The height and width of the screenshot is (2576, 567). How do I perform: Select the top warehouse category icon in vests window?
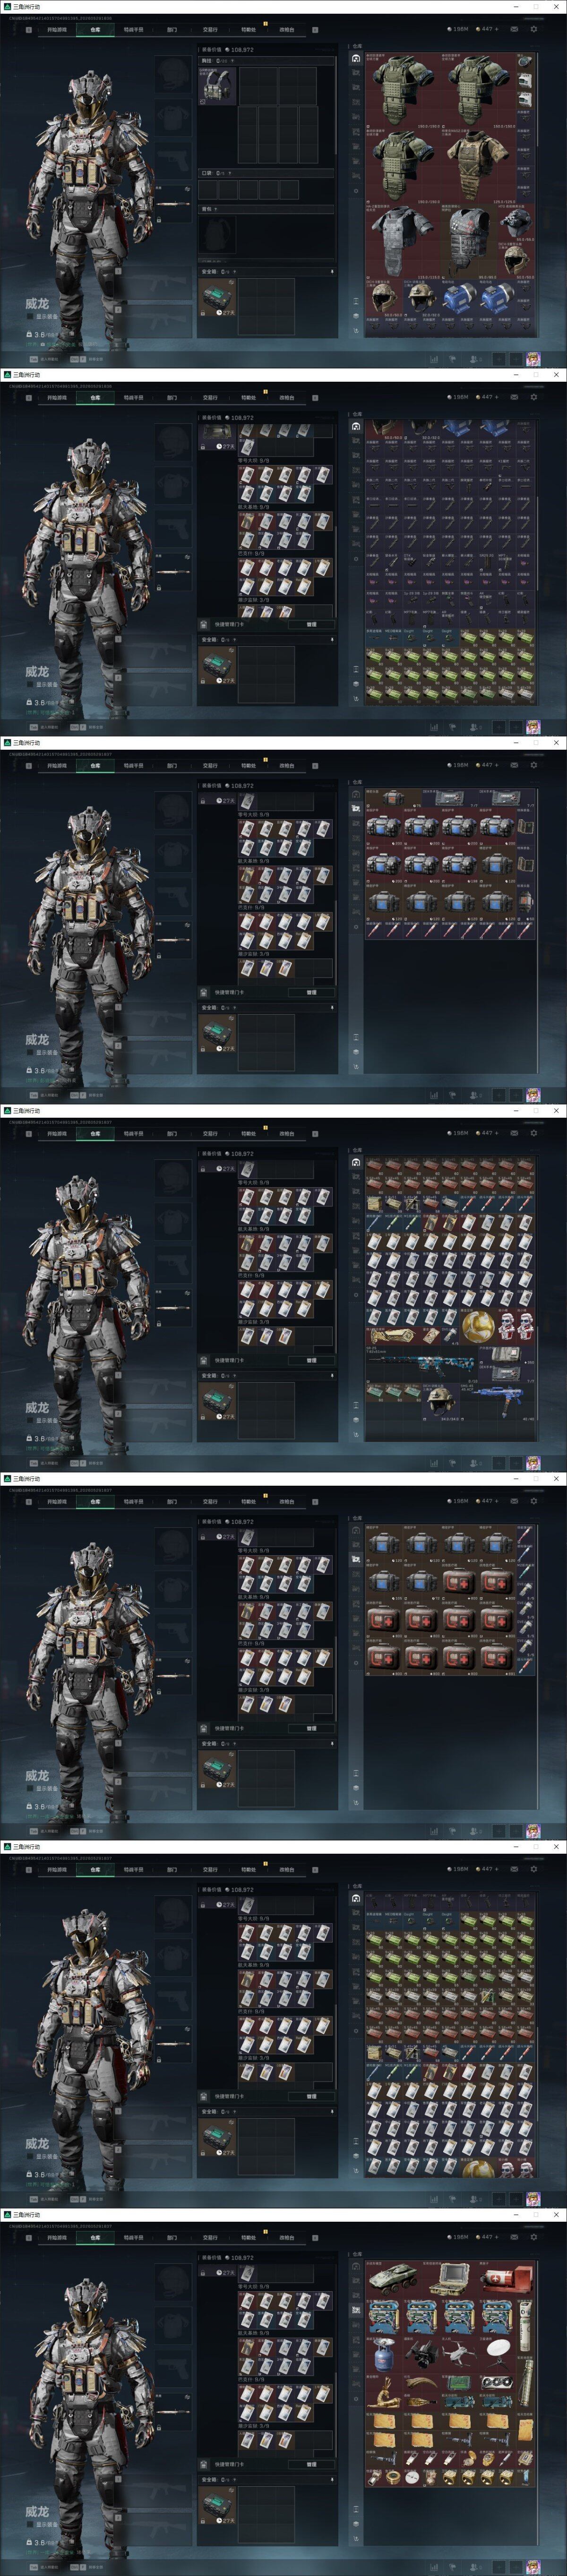(356, 59)
